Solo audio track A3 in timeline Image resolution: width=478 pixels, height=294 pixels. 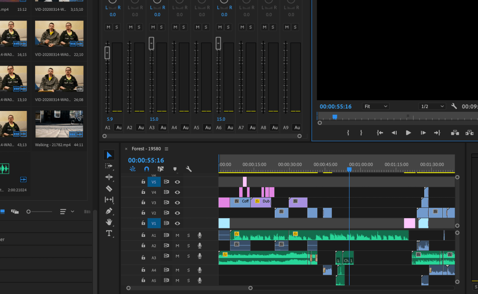[x=188, y=256]
